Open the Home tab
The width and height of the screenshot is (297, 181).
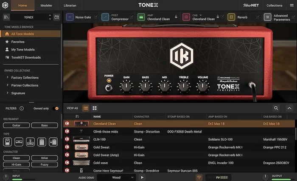coord(22,6)
